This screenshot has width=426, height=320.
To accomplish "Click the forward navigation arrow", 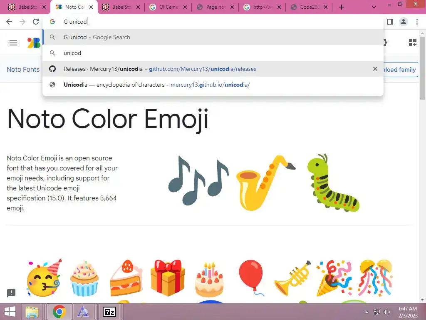I will click(22, 22).
